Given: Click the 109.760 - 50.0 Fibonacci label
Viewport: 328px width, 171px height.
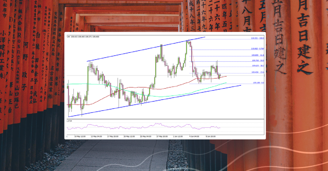Looking at the screenshot, I should (x=257, y=60).
